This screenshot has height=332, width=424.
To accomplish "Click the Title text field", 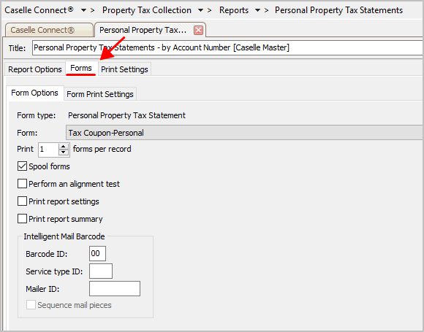I will pos(227,47).
